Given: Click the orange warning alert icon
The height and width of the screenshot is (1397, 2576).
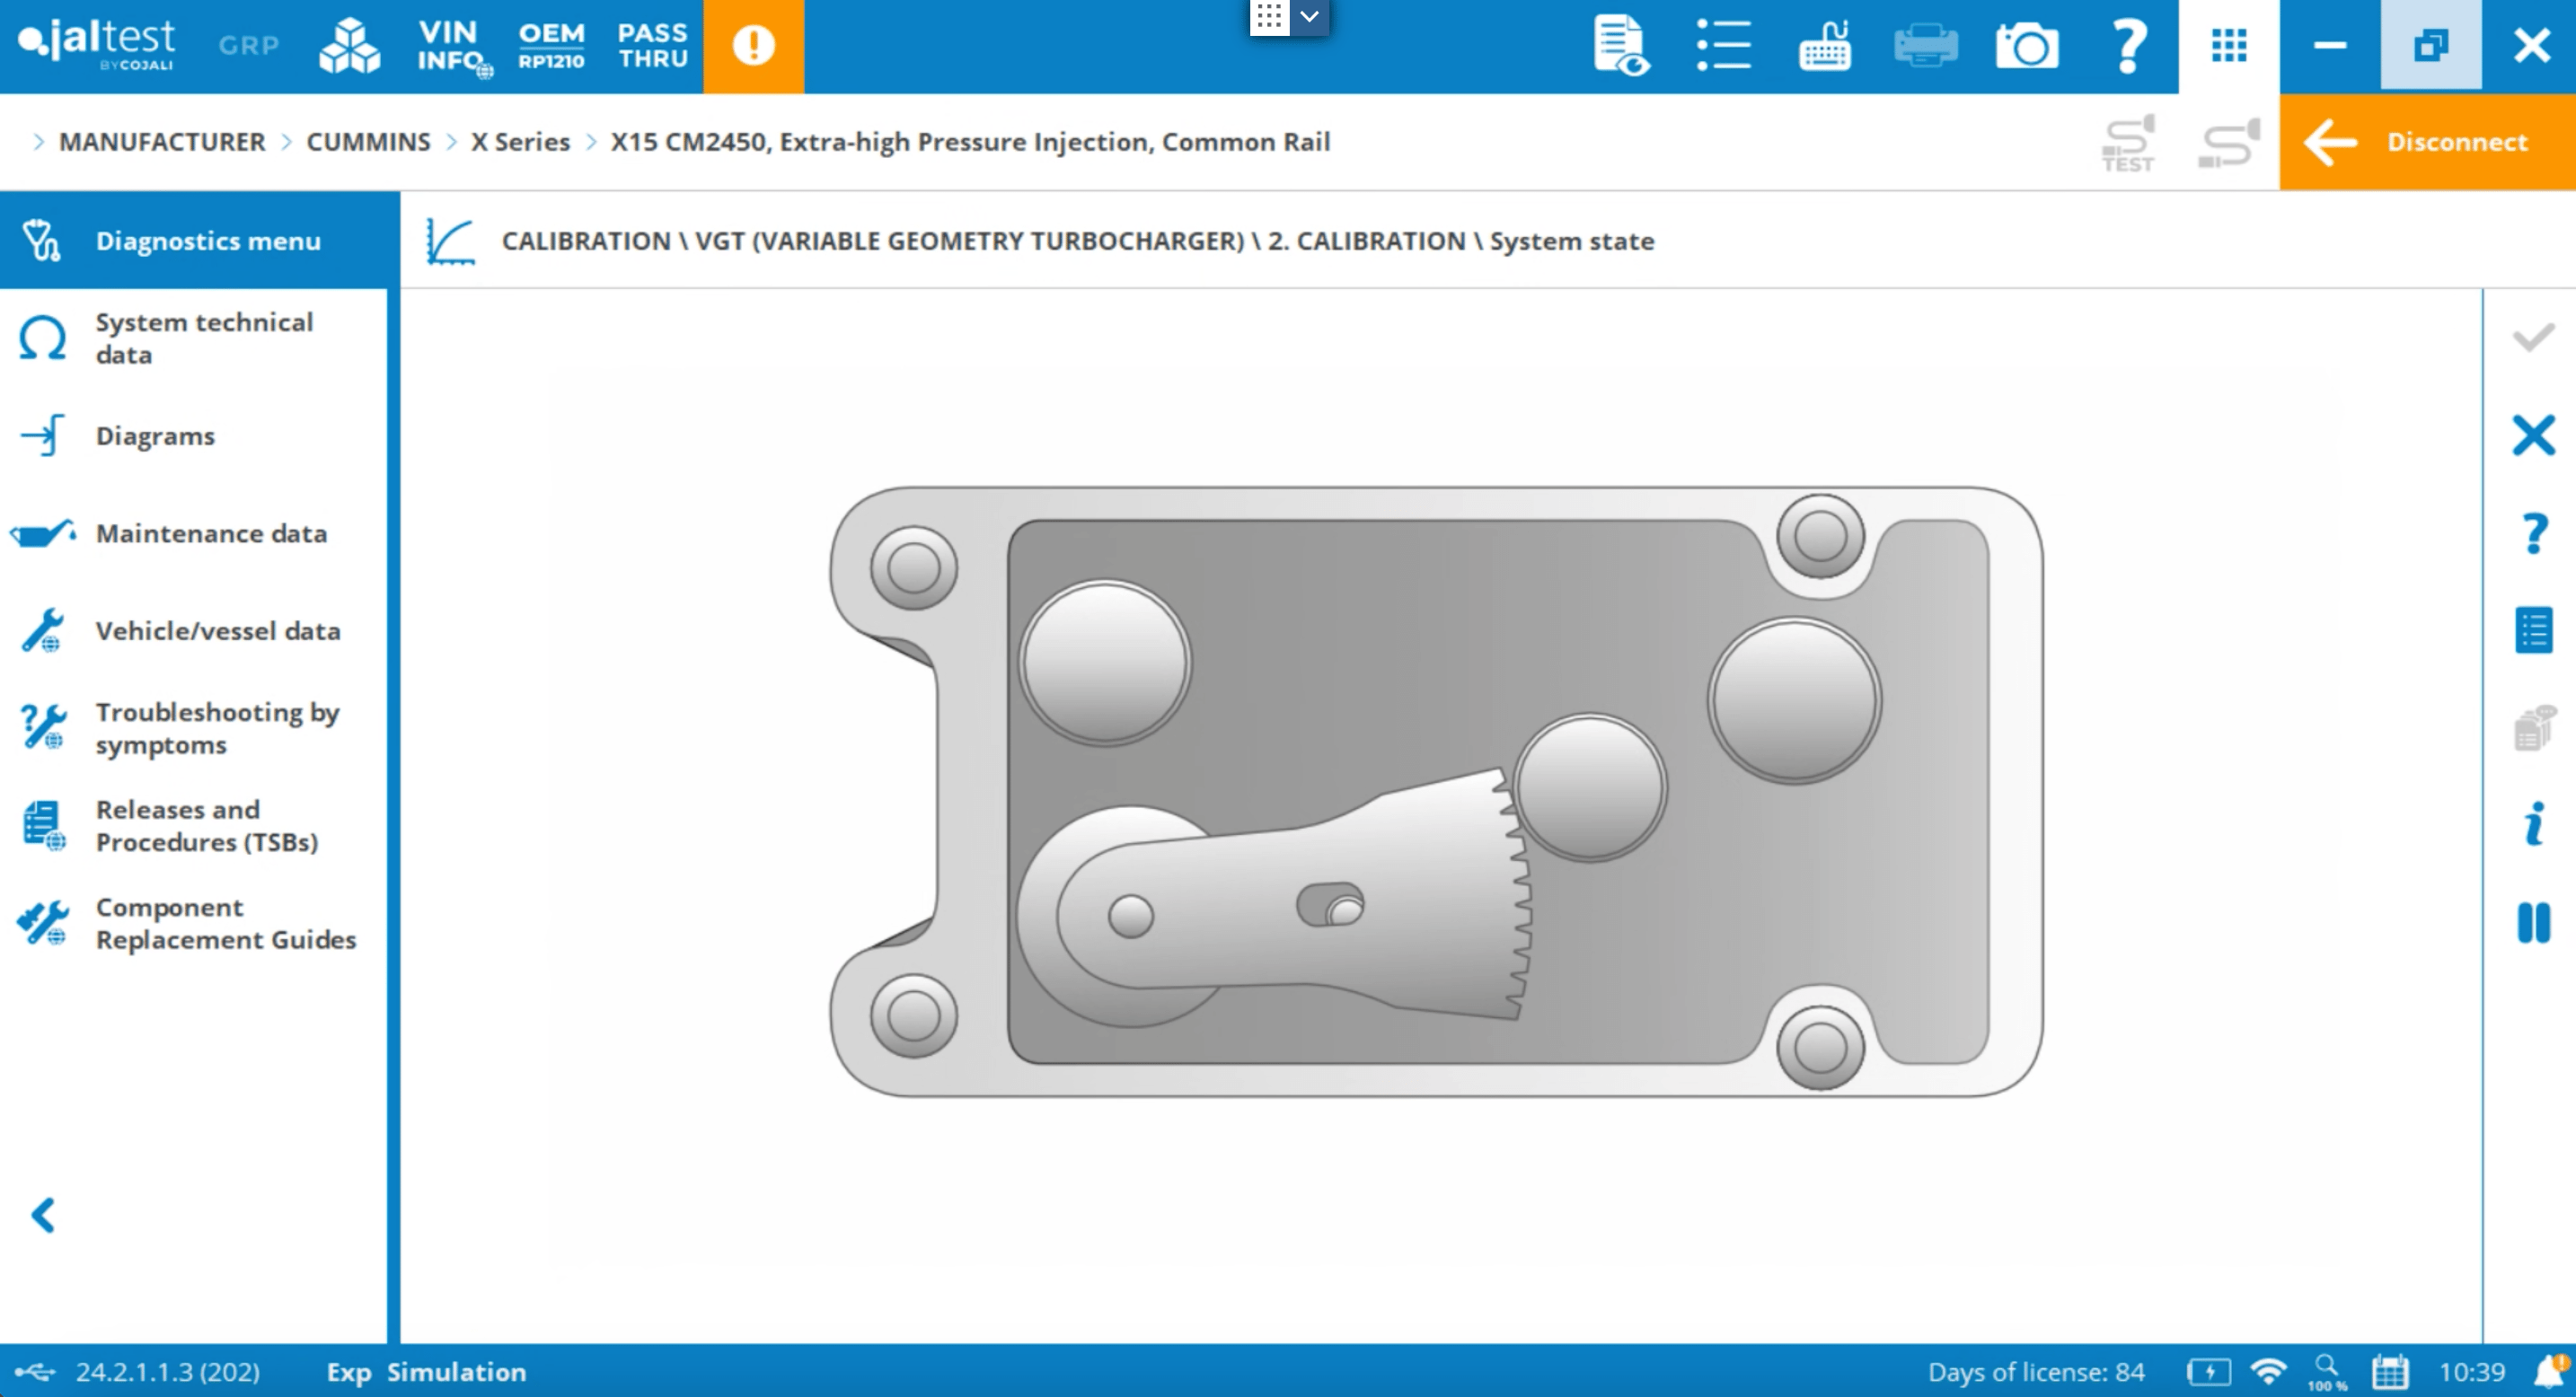Looking at the screenshot, I should click(x=753, y=46).
